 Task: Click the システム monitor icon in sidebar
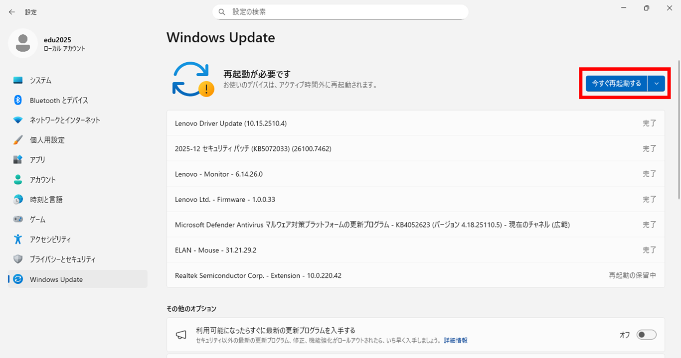[18, 80]
